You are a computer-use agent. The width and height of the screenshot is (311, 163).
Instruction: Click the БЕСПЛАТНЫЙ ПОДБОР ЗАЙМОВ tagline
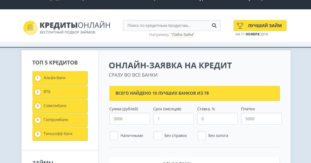point(67,32)
